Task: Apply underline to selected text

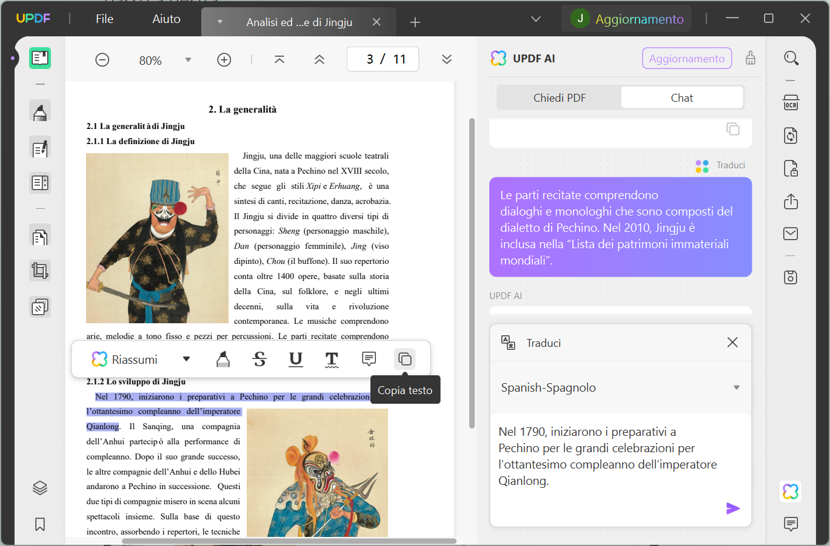Action: click(x=296, y=360)
